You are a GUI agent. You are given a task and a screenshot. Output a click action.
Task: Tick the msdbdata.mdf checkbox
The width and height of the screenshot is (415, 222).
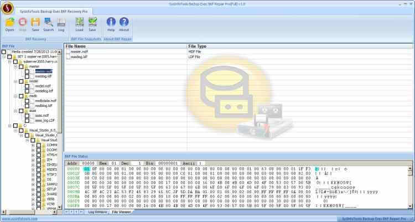(27, 101)
